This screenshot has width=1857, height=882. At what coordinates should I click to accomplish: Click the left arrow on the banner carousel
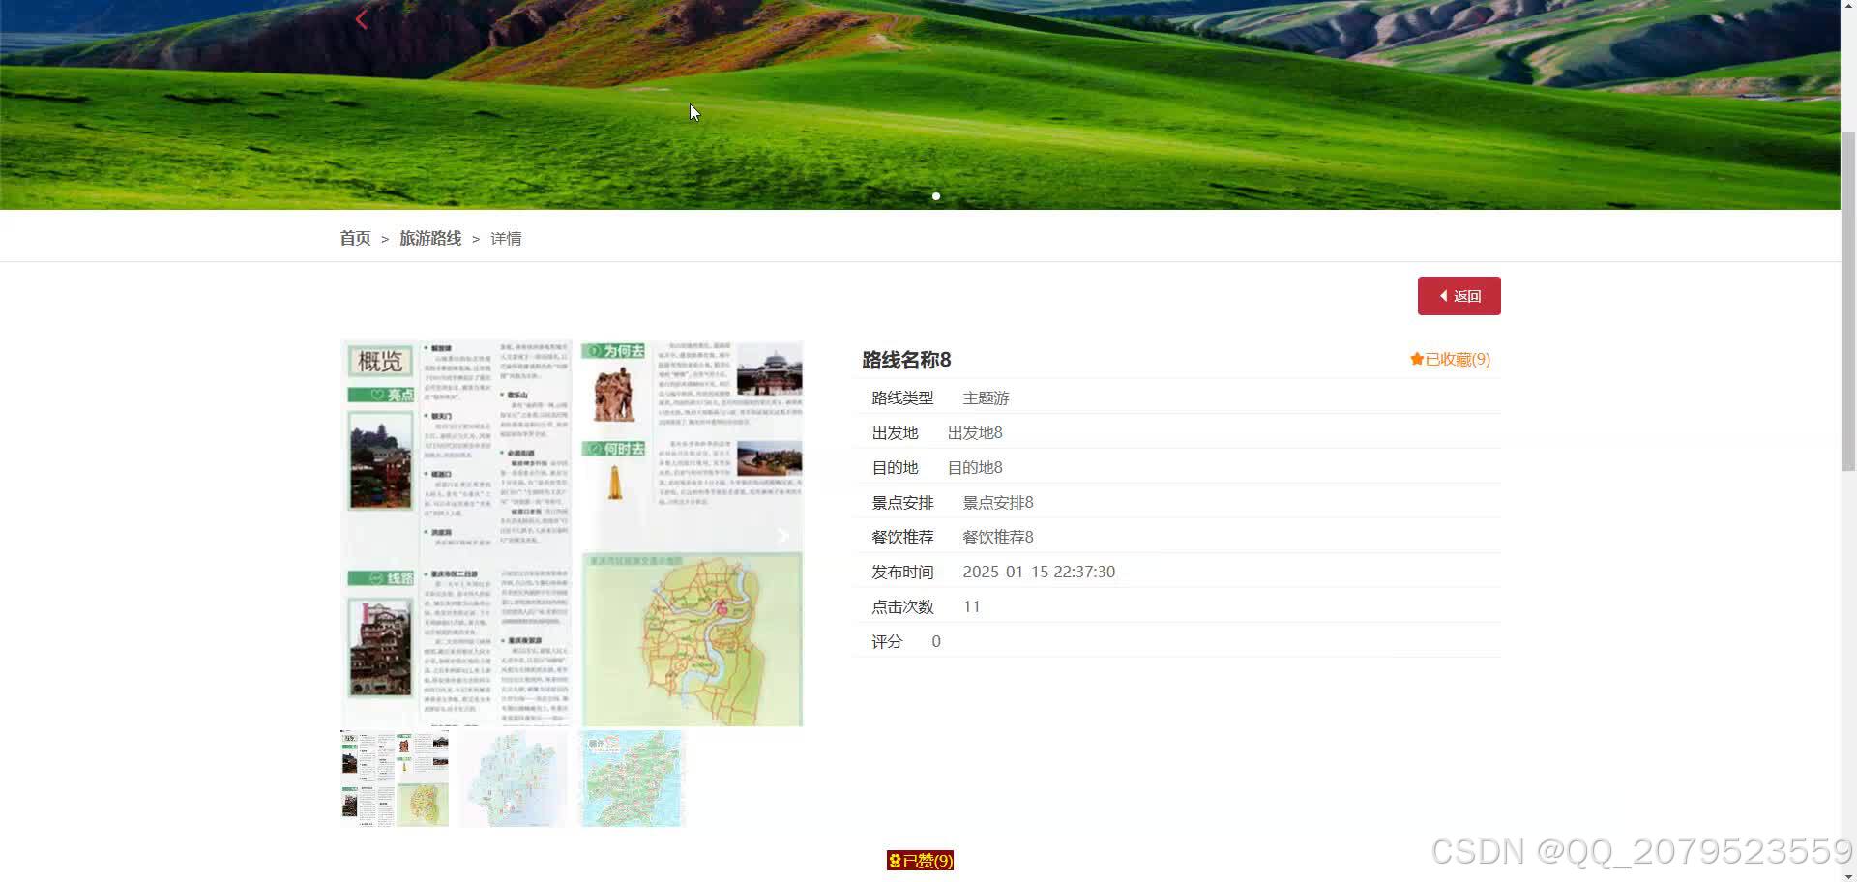click(361, 18)
